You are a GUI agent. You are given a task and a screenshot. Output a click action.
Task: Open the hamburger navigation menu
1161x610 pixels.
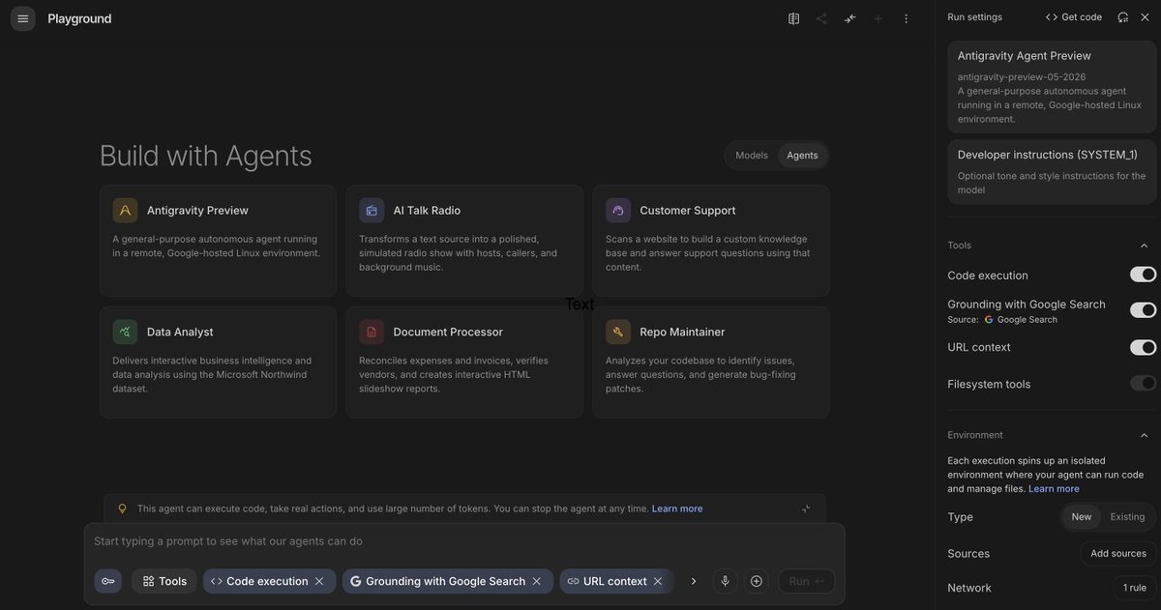click(23, 18)
